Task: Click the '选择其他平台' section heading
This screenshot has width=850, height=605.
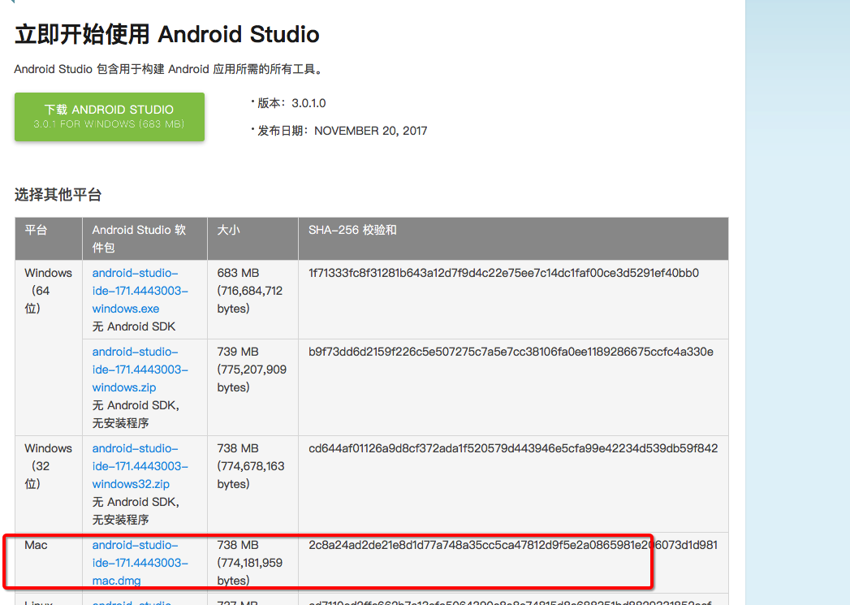Action: pos(58,195)
